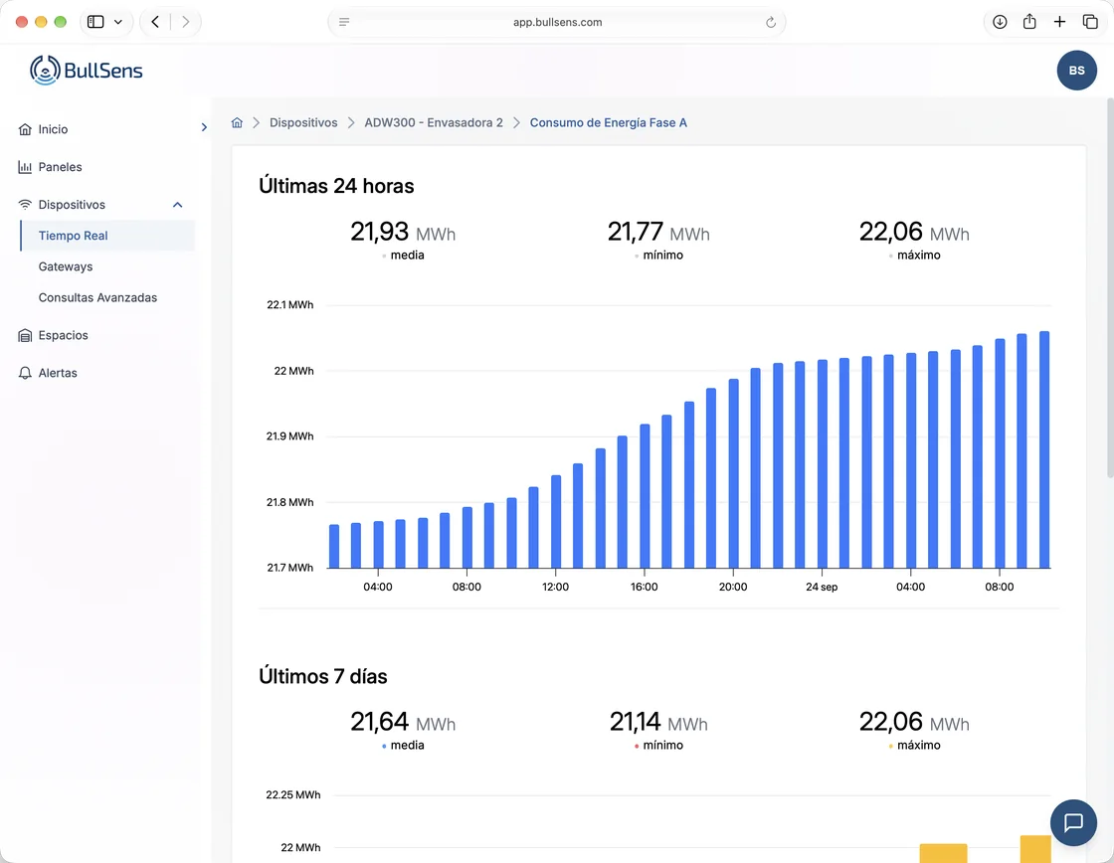Go forward with the Safari forward arrow
The height and width of the screenshot is (863, 1114).
tap(185, 22)
